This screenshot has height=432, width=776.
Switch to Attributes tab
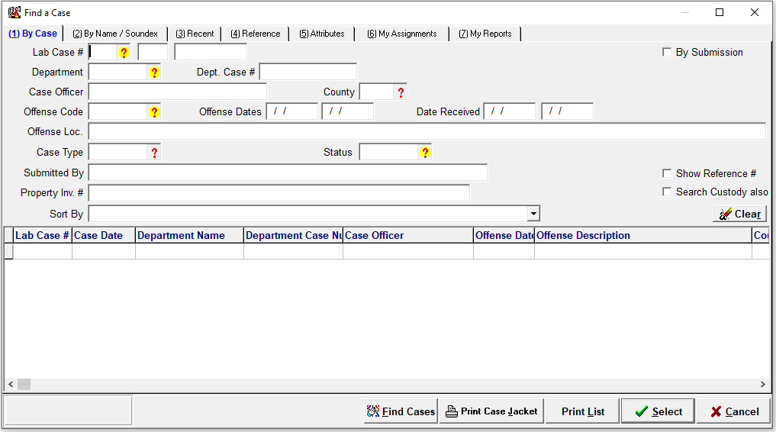coord(322,34)
